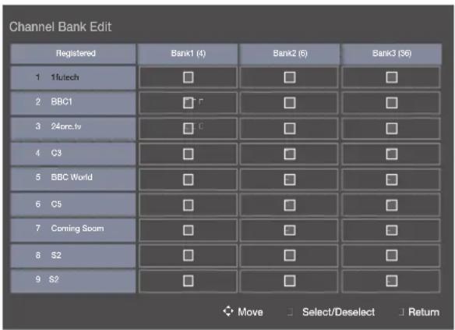This screenshot has width=455, height=330.
Task: Toggle the Bank1 checkbox for BBC1
Action: (x=189, y=103)
